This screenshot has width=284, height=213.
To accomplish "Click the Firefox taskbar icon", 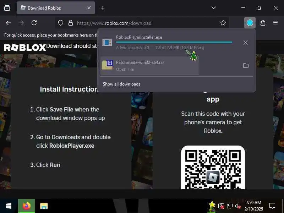I will click(x=27, y=206).
